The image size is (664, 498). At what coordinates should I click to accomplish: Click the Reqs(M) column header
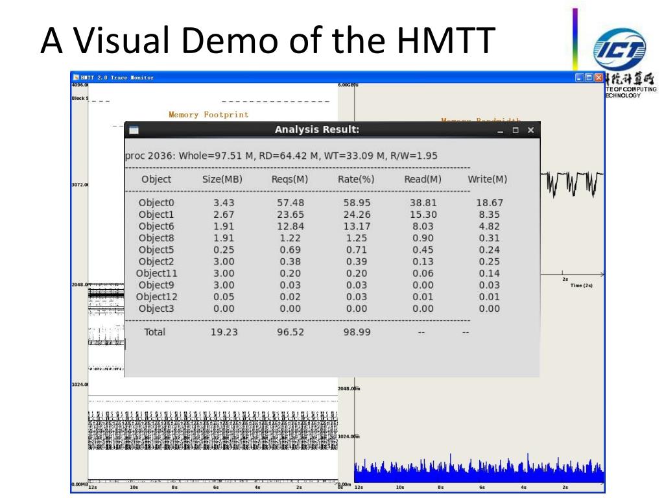point(290,179)
